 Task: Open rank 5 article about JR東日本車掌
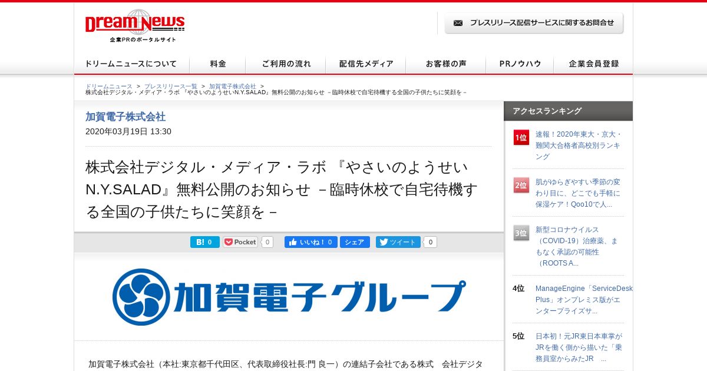point(579,347)
